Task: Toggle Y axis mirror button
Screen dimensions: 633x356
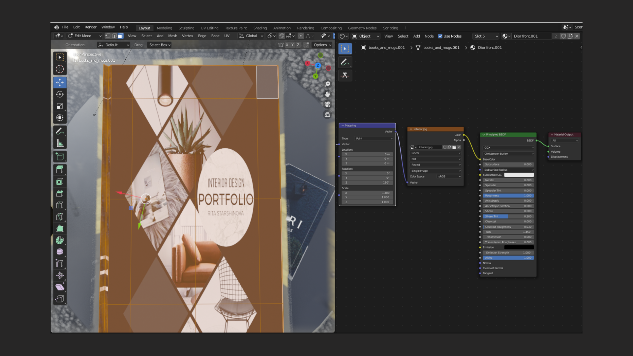Action: [x=292, y=45]
